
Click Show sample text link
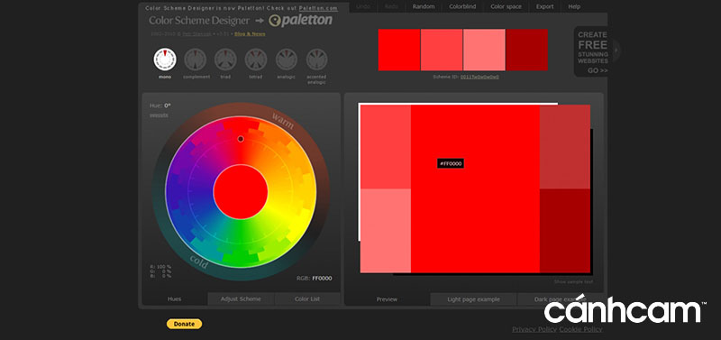point(573,281)
